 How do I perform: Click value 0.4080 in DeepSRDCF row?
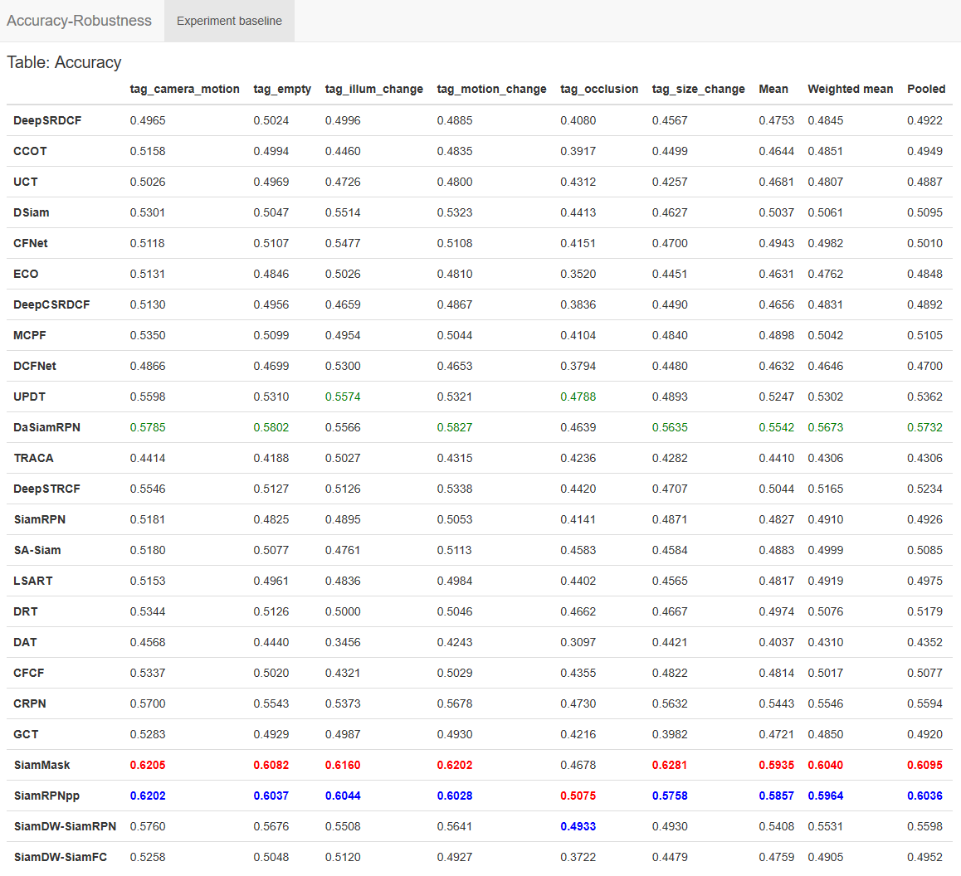578,120
